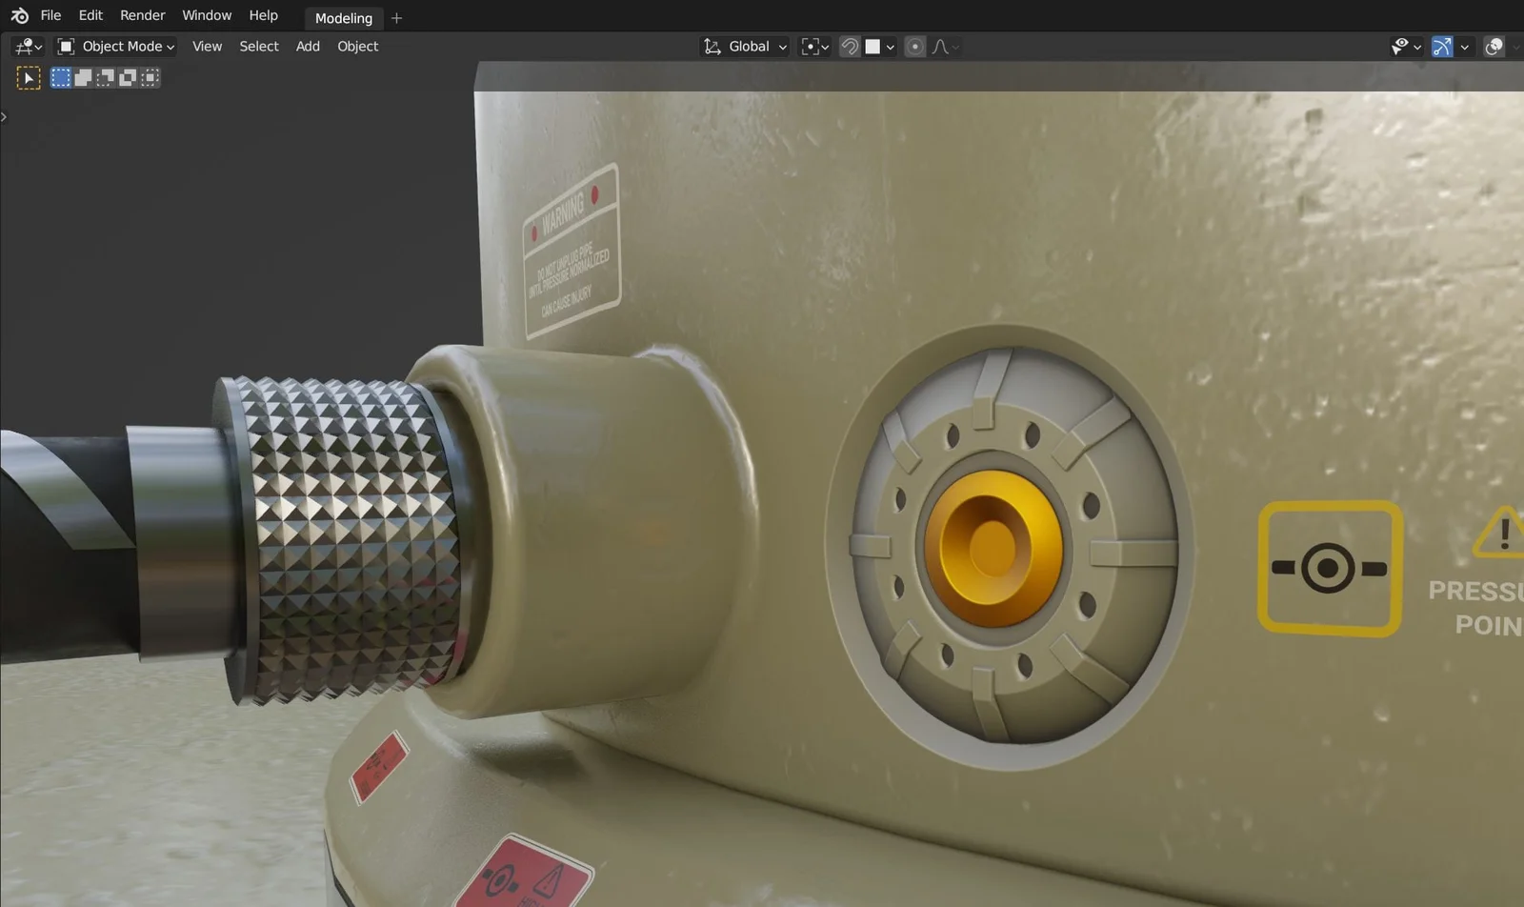Toggle proportional editing
The width and height of the screenshot is (1524, 907).
pos(914,47)
